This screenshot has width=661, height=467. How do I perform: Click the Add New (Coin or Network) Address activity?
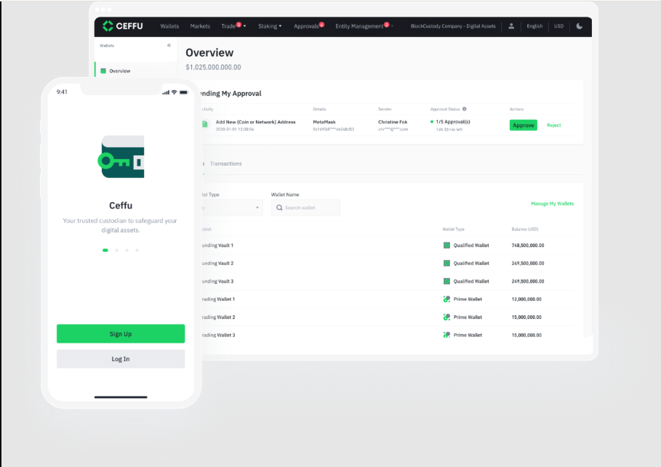255,122
